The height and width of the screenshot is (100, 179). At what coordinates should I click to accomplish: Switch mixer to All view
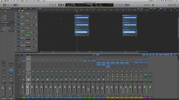101,55
